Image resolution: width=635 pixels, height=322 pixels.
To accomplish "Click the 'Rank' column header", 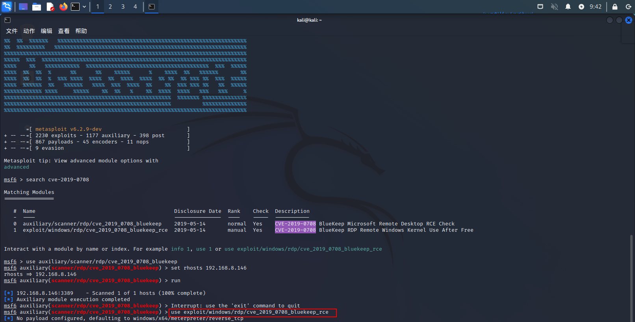I will tap(234, 211).
